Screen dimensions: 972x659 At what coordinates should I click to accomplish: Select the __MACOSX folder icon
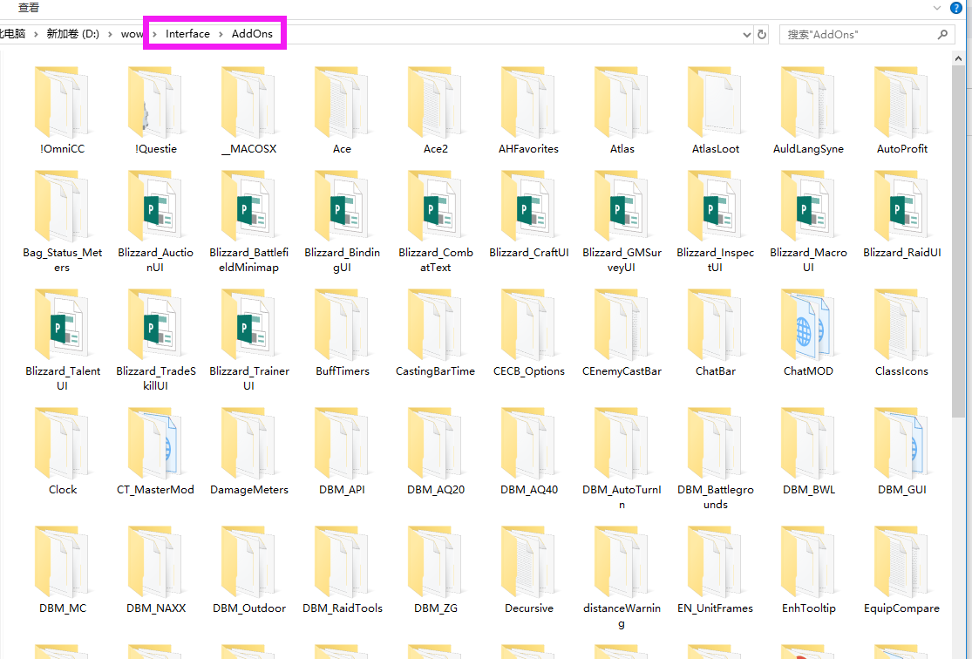click(x=248, y=102)
